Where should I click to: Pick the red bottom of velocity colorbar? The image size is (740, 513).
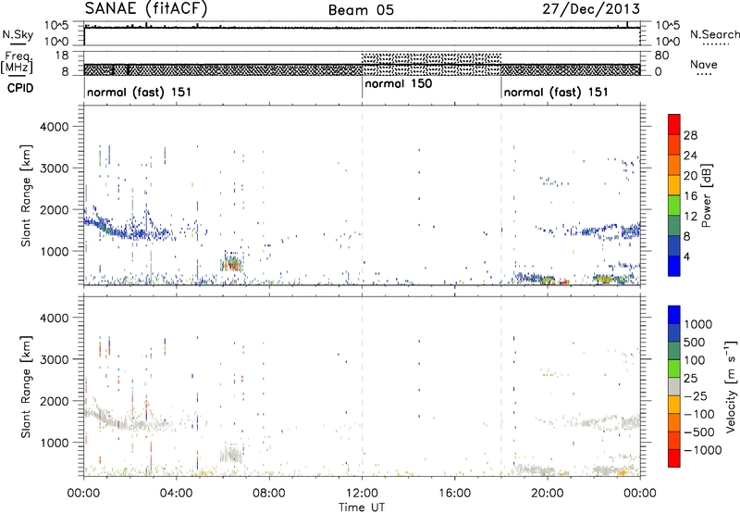click(674, 458)
